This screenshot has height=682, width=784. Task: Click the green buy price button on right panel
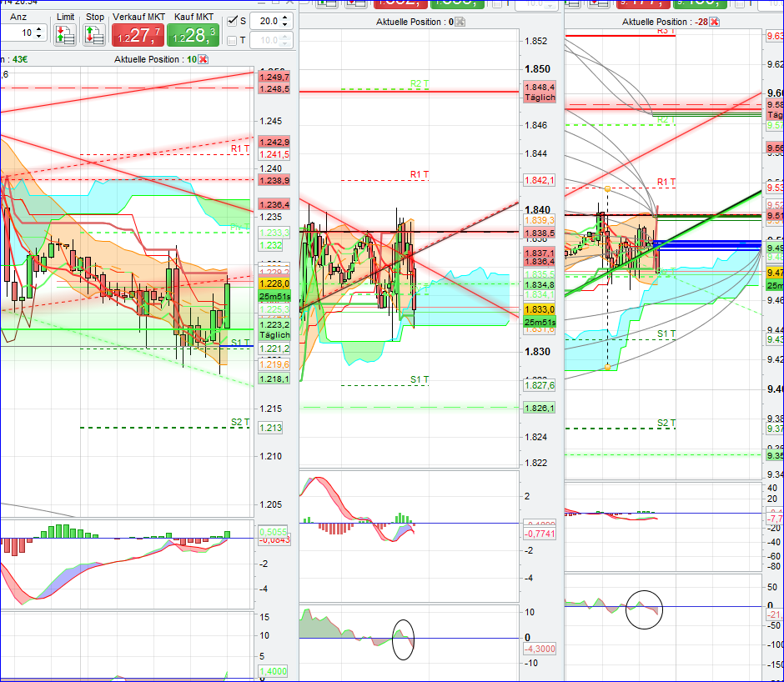(699, 4)
